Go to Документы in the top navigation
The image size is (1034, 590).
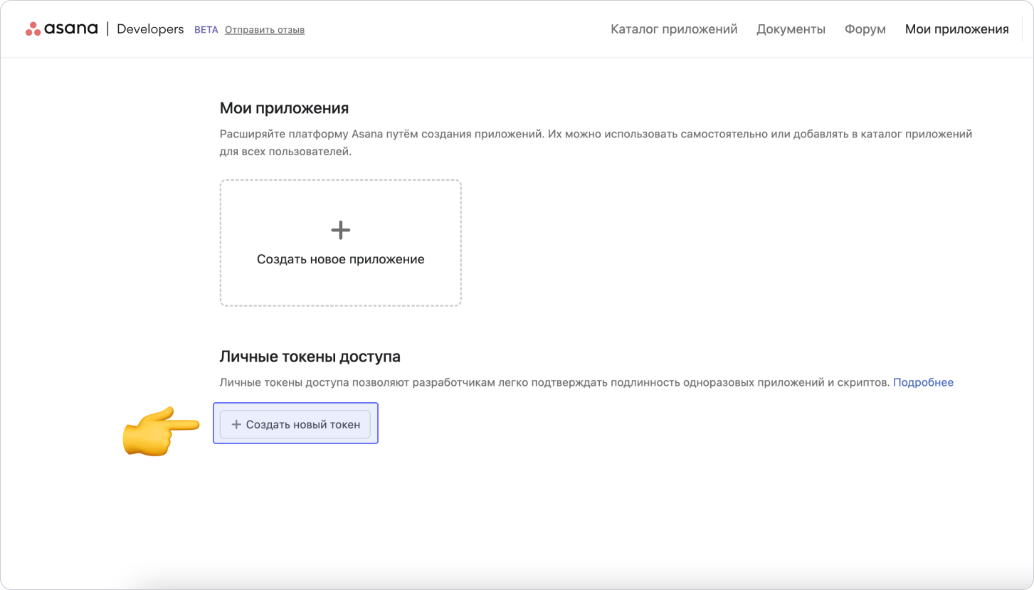[x=791, y=29]
